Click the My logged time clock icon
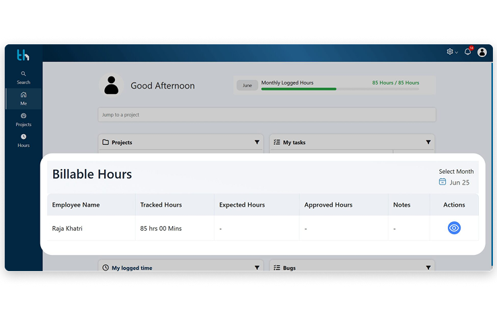Image resolution: width=497 pixels, height=316 pixels. pyautogui.click(x=106, y=268)
